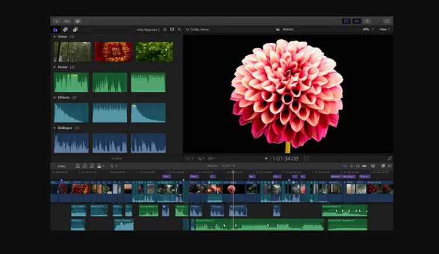
Task: Toggle the browser panel visibility button
Action: click(345, 20)
